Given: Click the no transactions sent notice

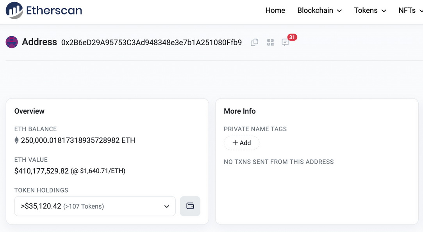Looking at the screenshot, I should (x=278, y=162).
